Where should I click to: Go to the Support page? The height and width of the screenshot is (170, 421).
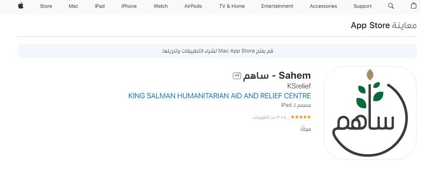(362, 6)
